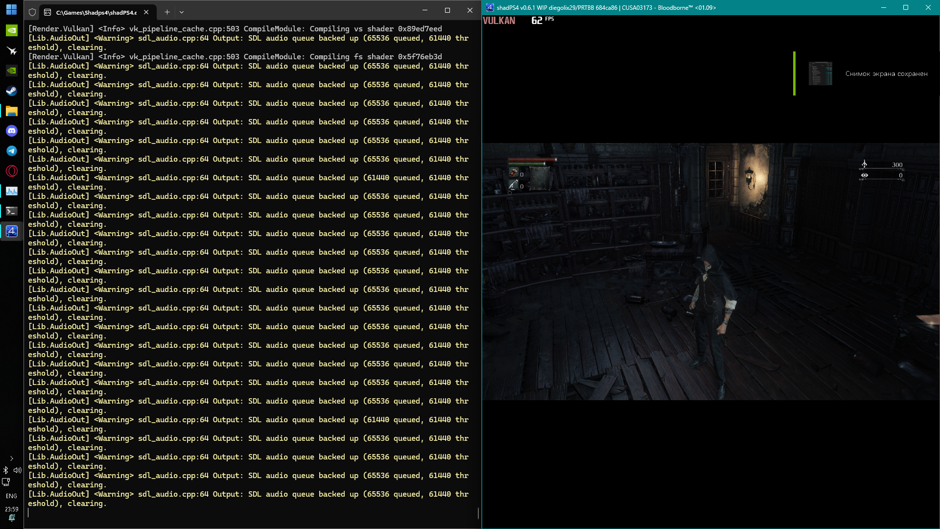
Task: Open Steam from the taskbar
Action: [11, 91]
